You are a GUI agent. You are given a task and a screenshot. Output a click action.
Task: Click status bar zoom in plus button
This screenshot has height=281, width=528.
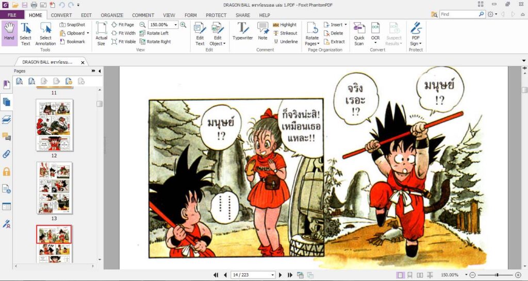click(x=518, y=275)
